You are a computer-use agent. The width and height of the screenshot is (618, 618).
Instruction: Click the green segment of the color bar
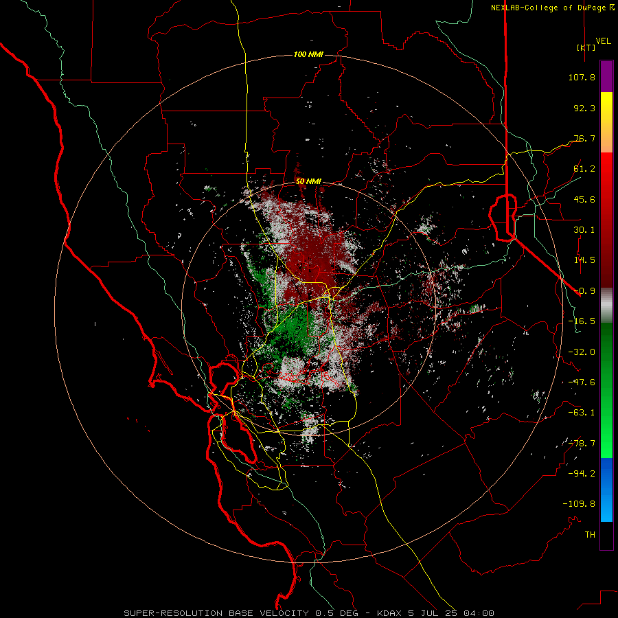(606, 390)
